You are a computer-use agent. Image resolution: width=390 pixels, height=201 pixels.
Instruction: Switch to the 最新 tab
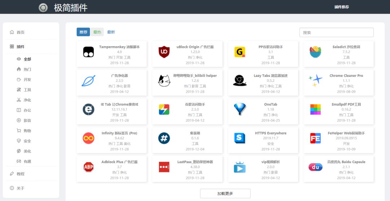point(111,32)
